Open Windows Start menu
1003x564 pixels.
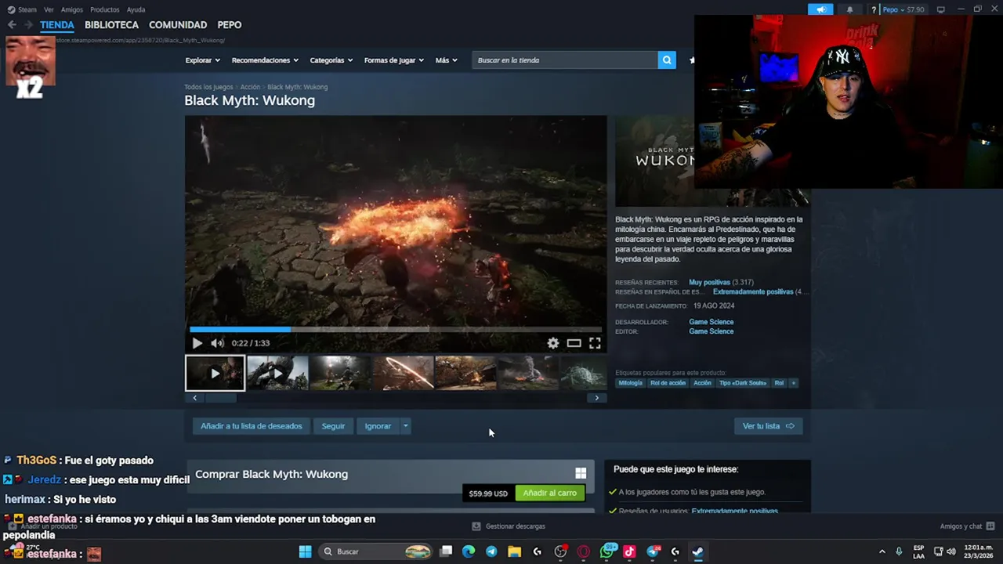pyautogui.click(x=305, y=551)
